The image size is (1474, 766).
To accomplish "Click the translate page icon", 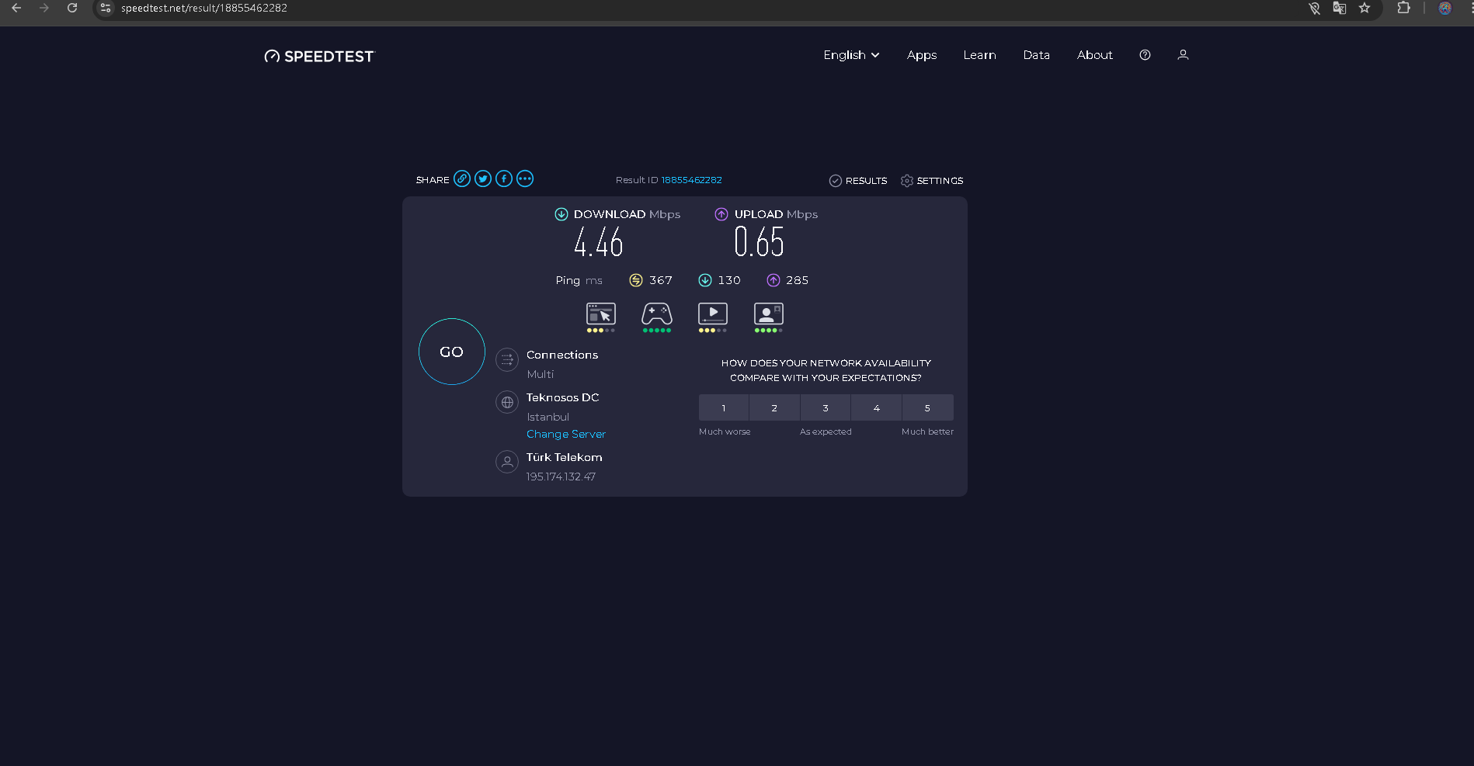I will tap(1340, 8).
